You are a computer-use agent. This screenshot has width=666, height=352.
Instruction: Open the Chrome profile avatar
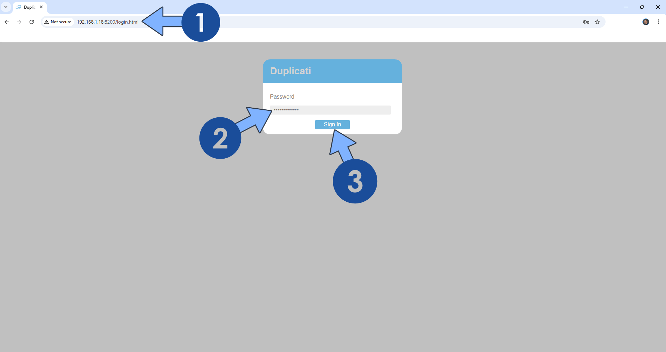[x=646, y=22]
